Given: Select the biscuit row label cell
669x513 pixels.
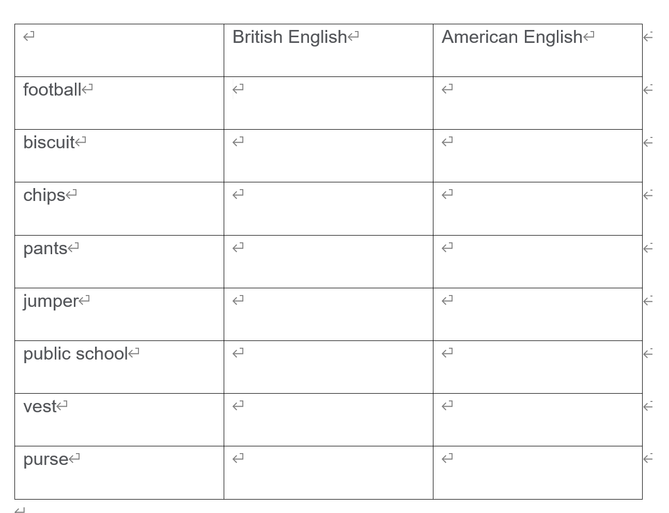Looking at the screenshot, I should 119,156.
